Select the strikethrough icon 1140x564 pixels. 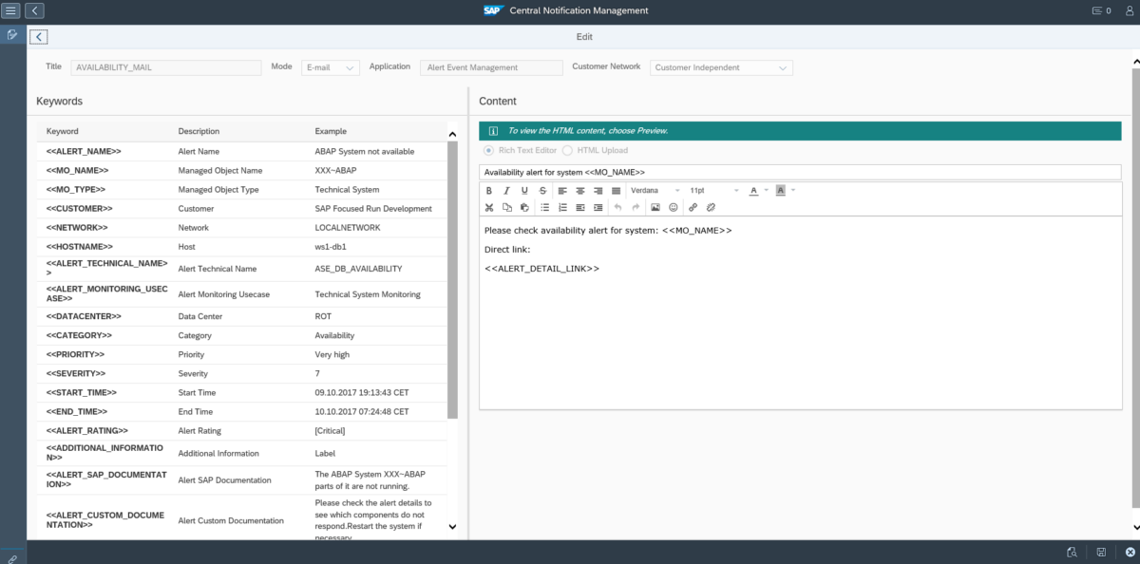pos(543,190)
